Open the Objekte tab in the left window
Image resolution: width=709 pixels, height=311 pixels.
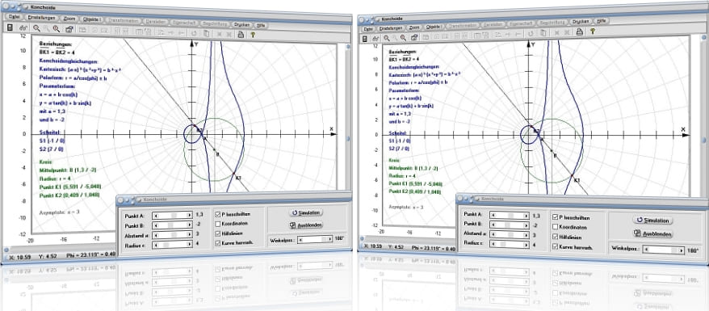pos(91,19)
